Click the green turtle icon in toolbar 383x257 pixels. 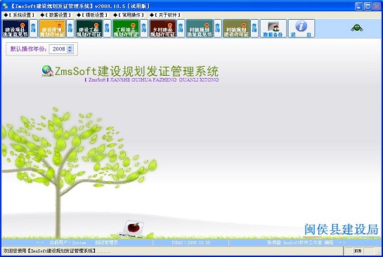tap(356, 28)
